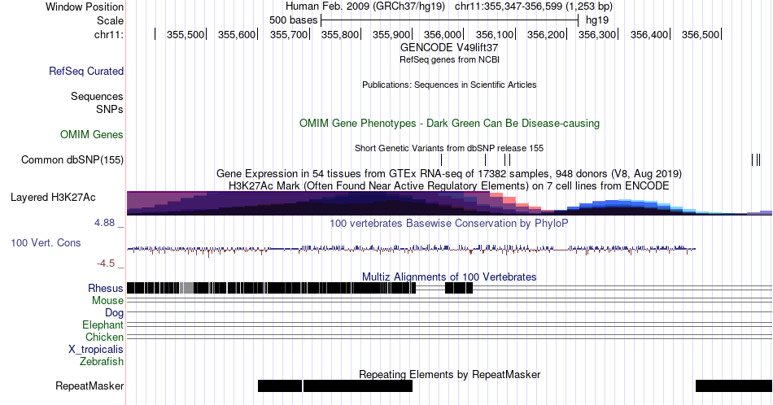Click the chr11:355,347-356,599 position text

coord(534,7)
